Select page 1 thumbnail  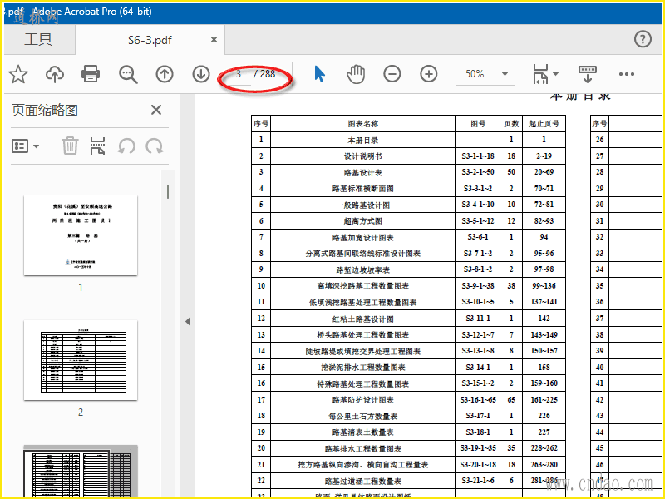click(x=81, y=235)
